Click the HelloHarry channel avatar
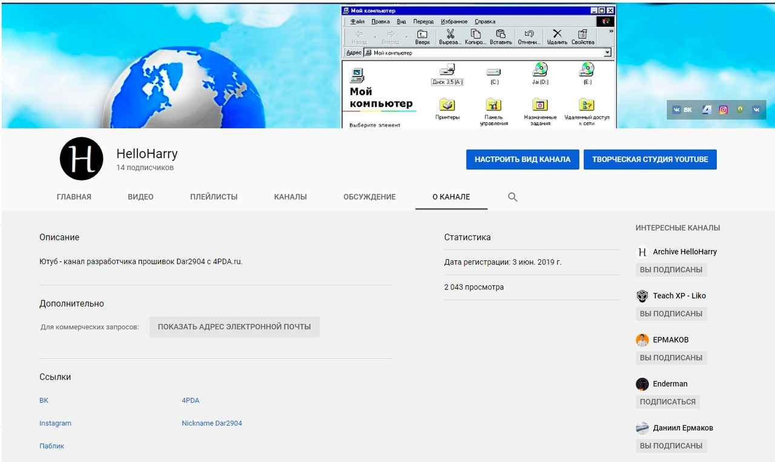This screenshot has height=462, width=775. 81,159
